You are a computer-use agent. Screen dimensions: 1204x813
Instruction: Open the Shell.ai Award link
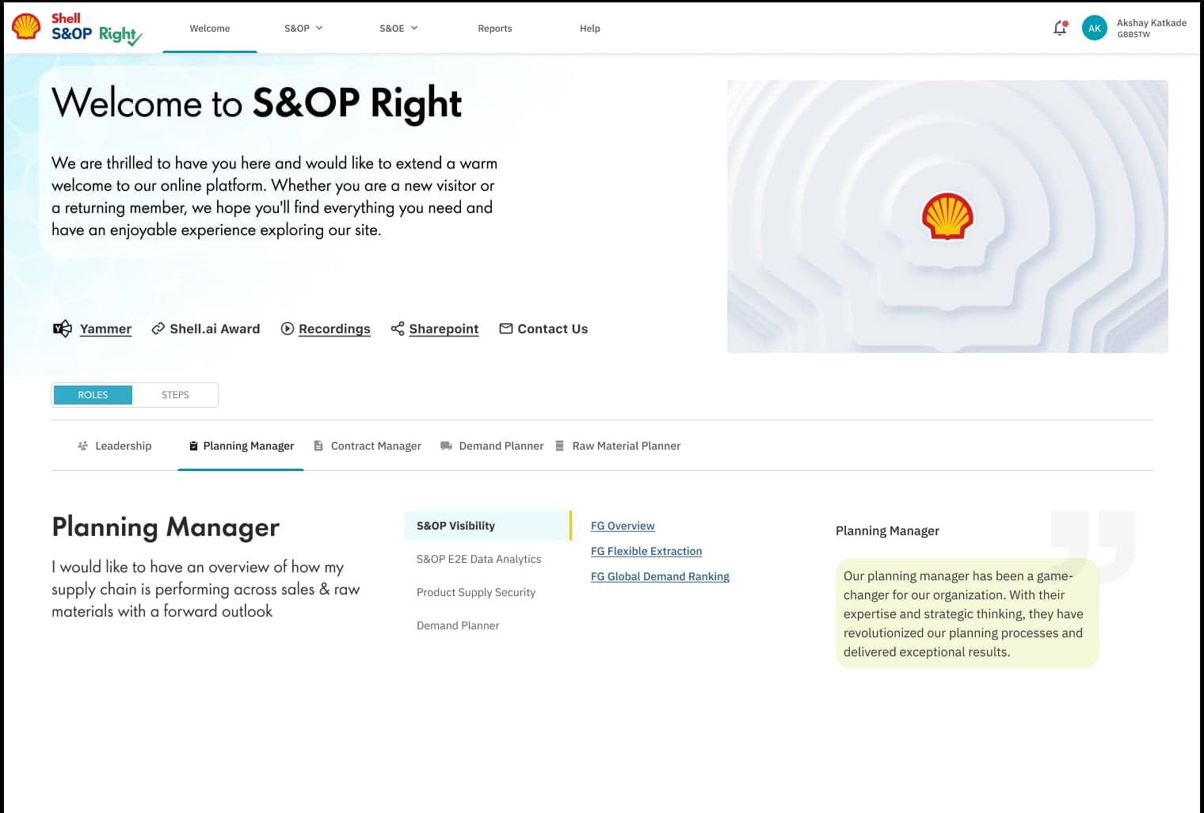click(x=215, y=329)
